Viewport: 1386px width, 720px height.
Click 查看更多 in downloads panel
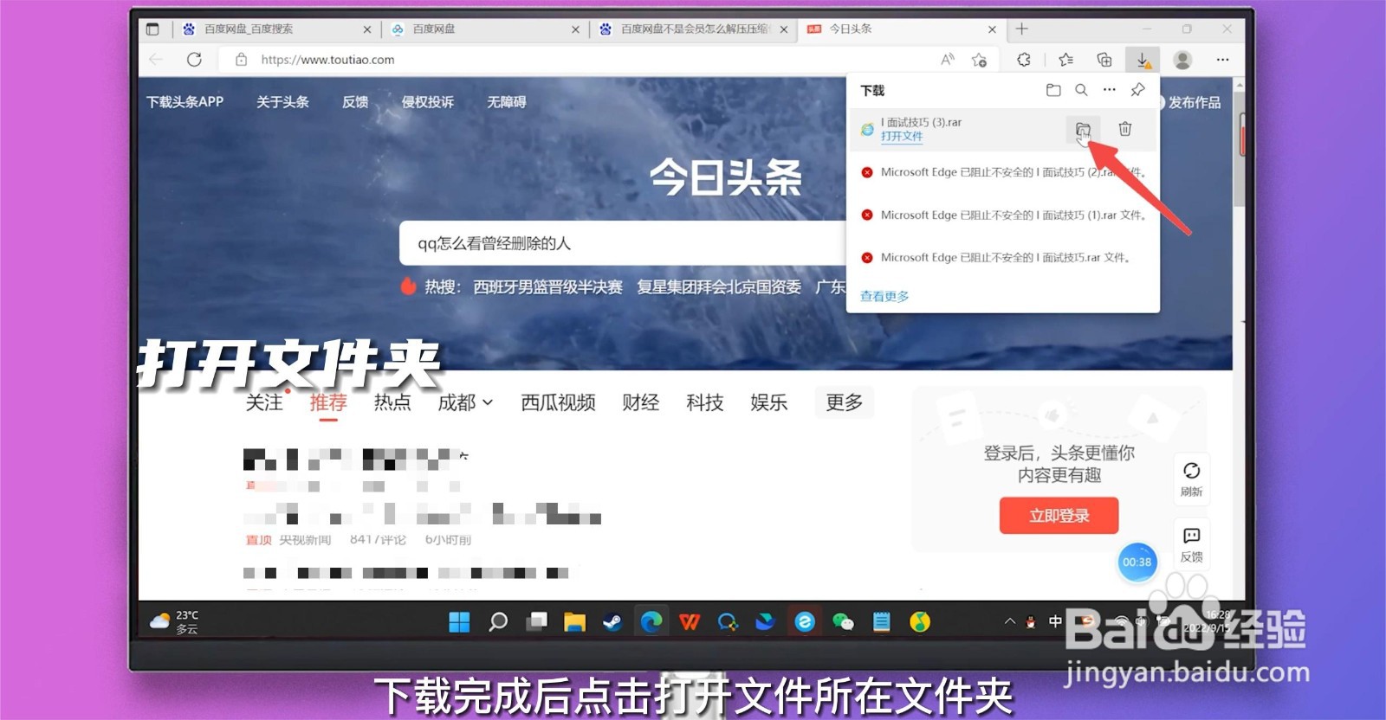tap(884, 296)
